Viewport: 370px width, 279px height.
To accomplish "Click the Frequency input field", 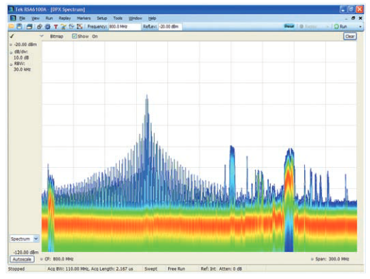I will coord(125,27).
